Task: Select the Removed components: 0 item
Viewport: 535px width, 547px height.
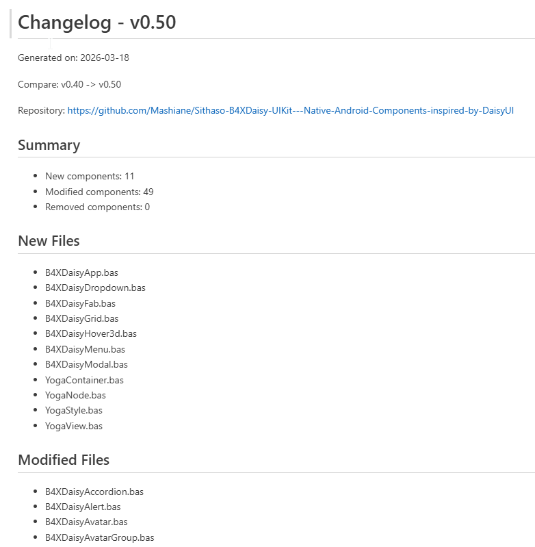Action: 97,207
